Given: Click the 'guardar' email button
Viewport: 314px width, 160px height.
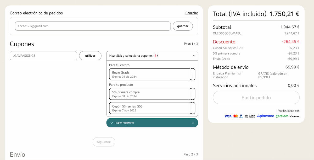Looking at the screenshot, I should [183, 26].
